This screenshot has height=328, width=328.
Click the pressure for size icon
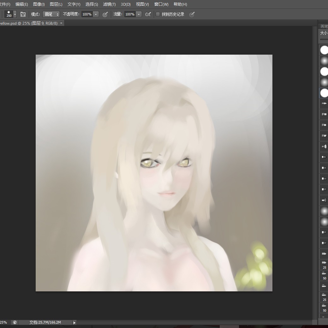192,14
